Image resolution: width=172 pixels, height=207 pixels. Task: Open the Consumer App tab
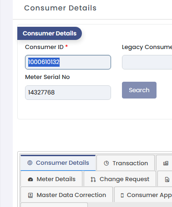point(143,195)
